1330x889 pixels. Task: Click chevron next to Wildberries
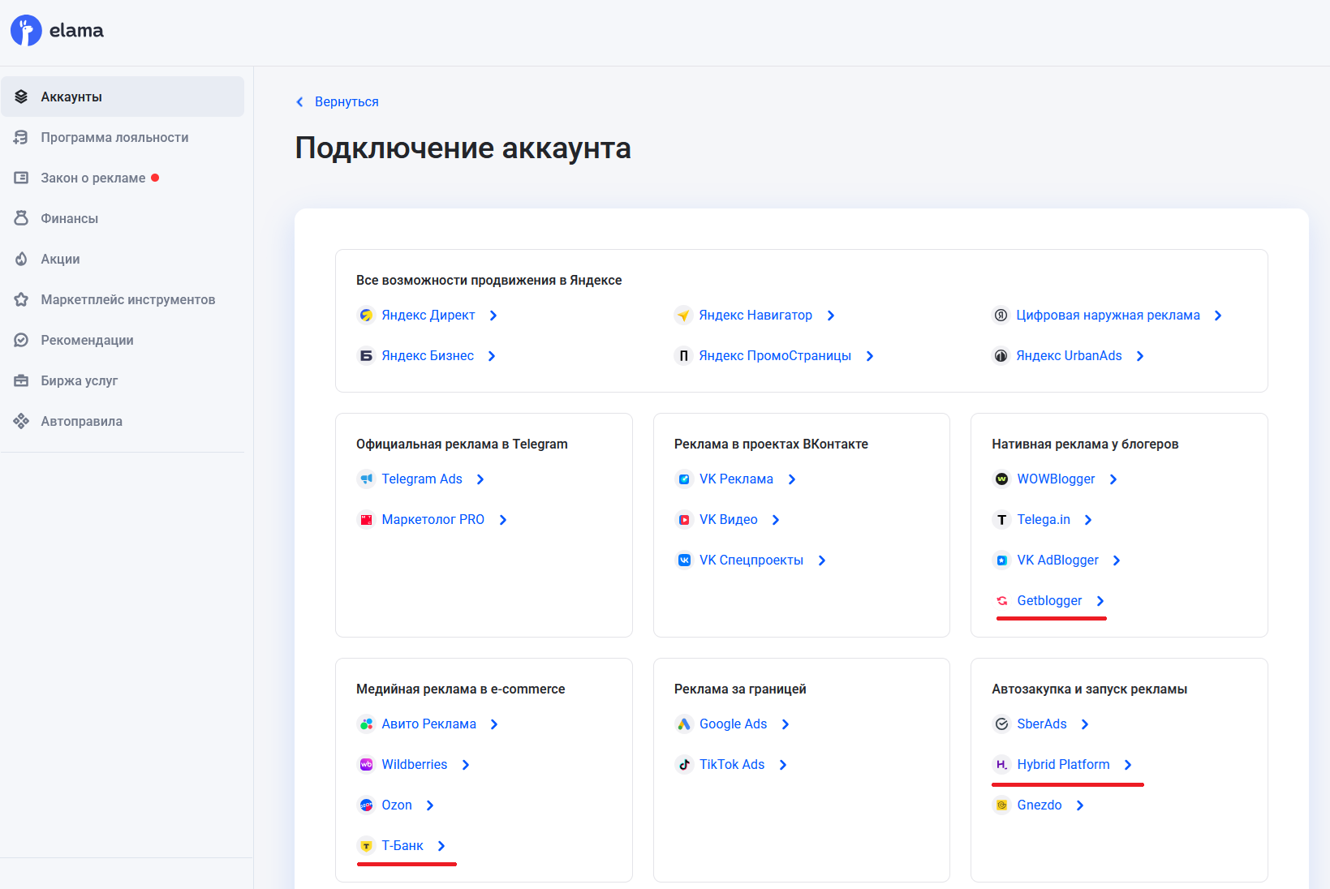[466, 765]
